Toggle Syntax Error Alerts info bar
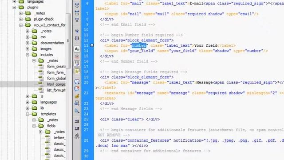The height and width of the screenshot is (160, 284). (77, 71)
